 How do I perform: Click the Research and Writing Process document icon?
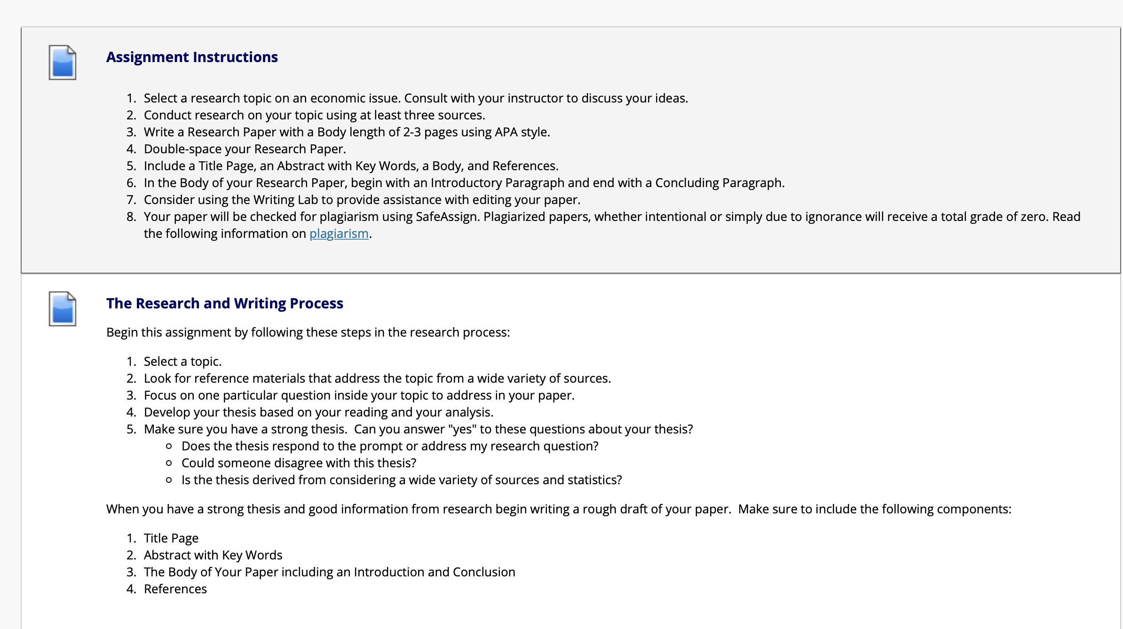[63, 309]
